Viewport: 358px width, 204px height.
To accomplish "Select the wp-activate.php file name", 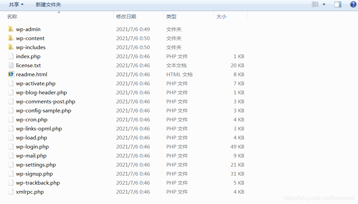I will coord(35,84).
